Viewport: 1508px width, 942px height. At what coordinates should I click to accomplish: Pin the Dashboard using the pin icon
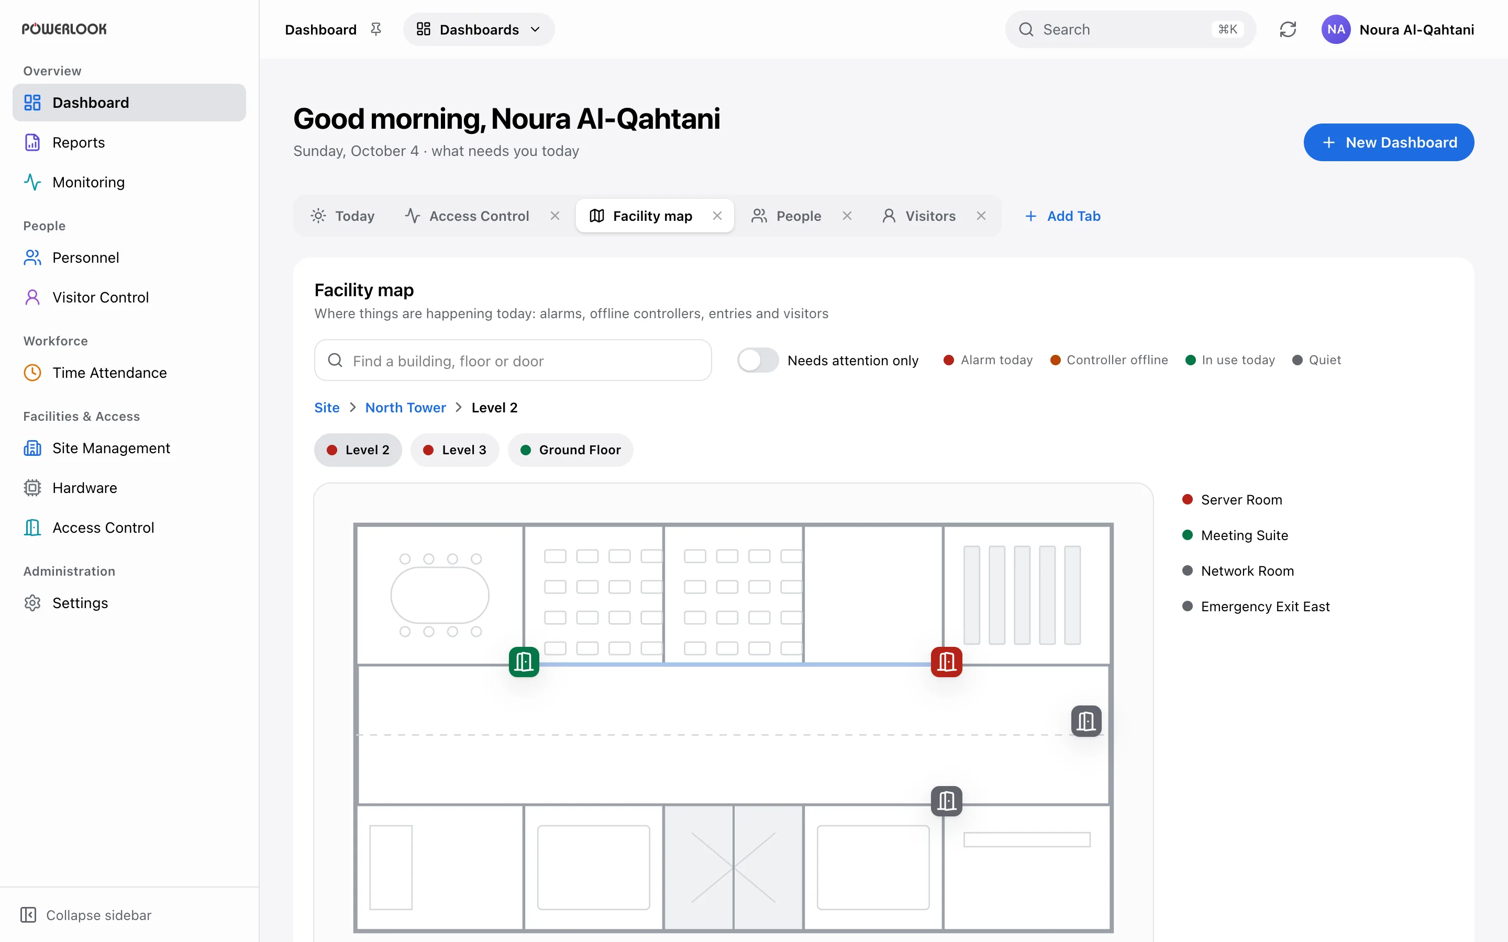(376, 29)
